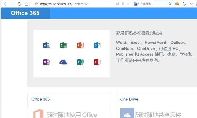
Task: Click the Publisher app icon
Action: 80,62
